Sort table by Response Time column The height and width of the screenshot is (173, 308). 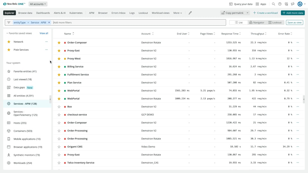tap(231, 34)
